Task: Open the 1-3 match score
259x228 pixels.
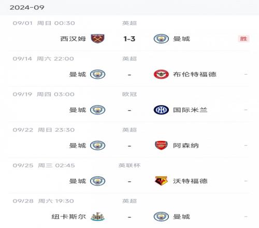Action: point(129,39)
